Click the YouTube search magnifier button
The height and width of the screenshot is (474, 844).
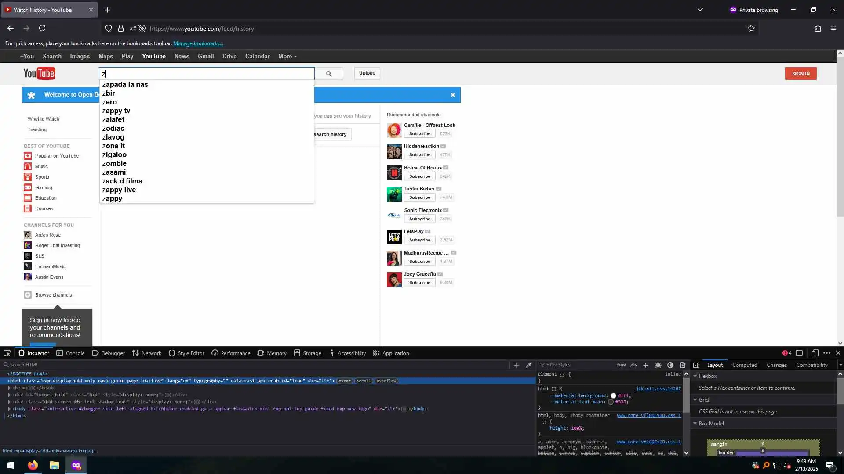(x=329, y=74)
